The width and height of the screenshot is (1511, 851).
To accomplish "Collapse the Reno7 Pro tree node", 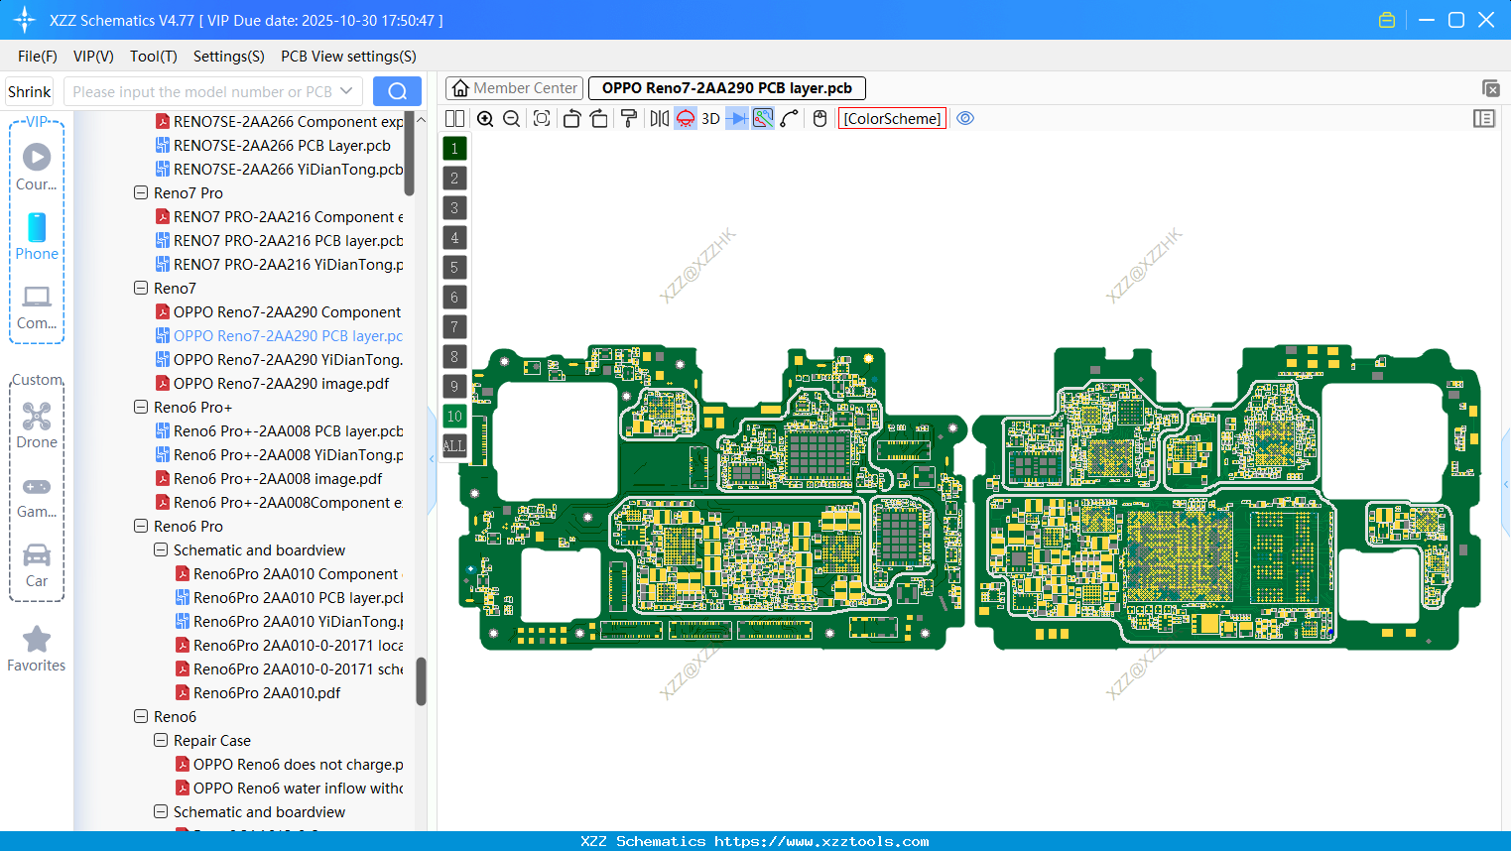I will click(141, 192).
